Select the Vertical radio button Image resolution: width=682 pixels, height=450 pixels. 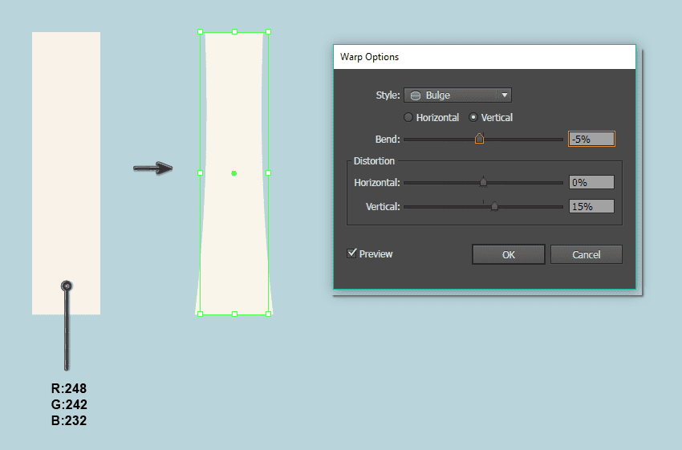[473, 117]
